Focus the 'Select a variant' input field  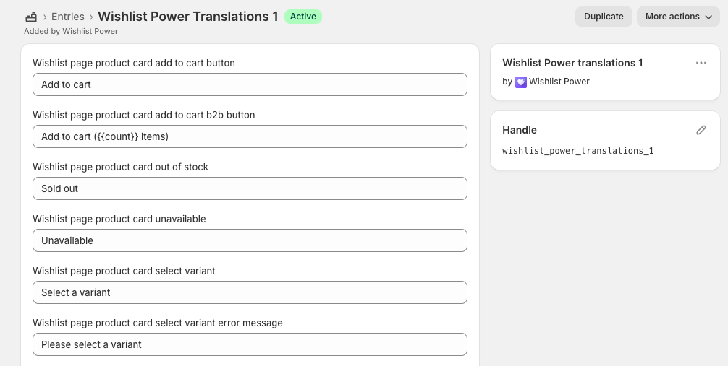pyautogui.click(x=250, y=292)
